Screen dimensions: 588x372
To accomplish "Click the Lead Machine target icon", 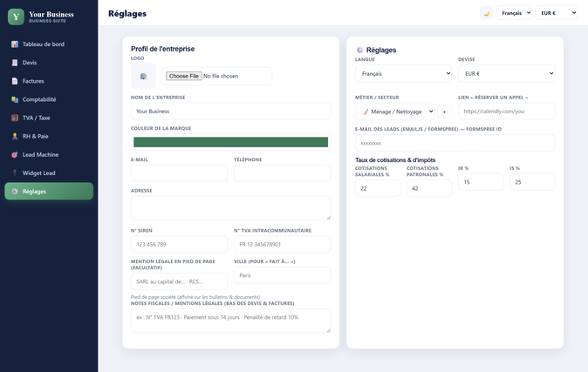I will click(x=15, y=154).
